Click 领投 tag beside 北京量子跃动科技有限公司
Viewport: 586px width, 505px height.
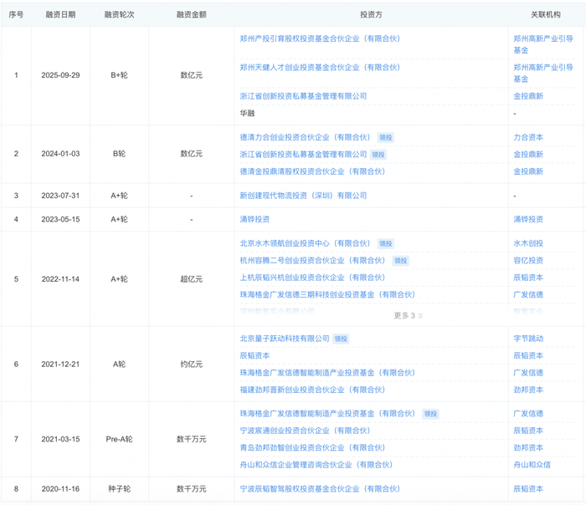(x=341, y=339)
